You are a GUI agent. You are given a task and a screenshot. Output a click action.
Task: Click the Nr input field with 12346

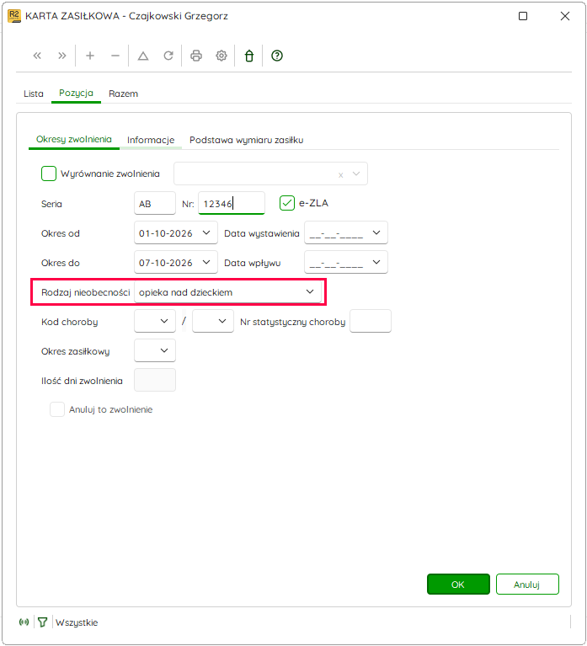tap(232, 203)
